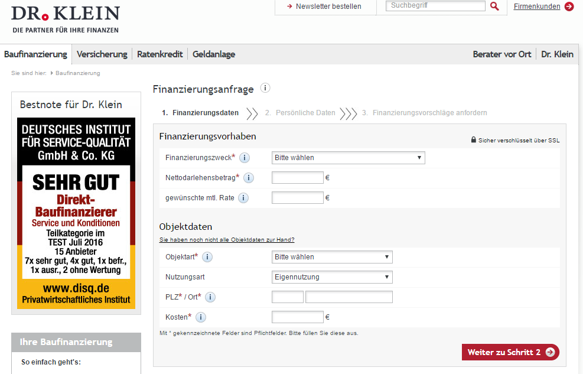This screenshot has height=374, width=583.
Task: Select step 3 Finanzierungsvorschläge anfordern
Action: pyautogui.click(x=425, y=113)
